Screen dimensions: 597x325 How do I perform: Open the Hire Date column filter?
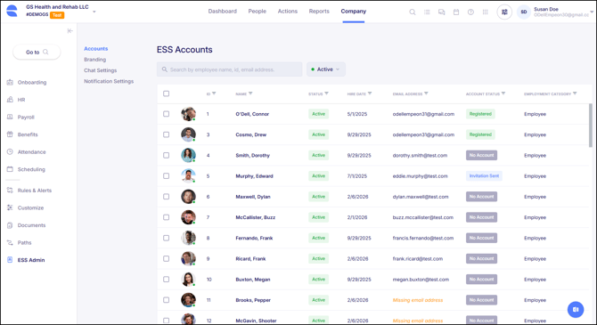coord(370,93)
